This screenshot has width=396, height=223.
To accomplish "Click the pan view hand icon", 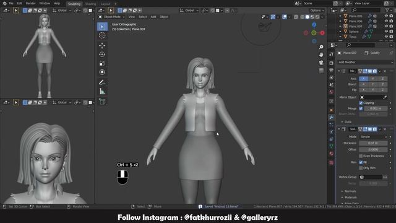I will 321,55.
